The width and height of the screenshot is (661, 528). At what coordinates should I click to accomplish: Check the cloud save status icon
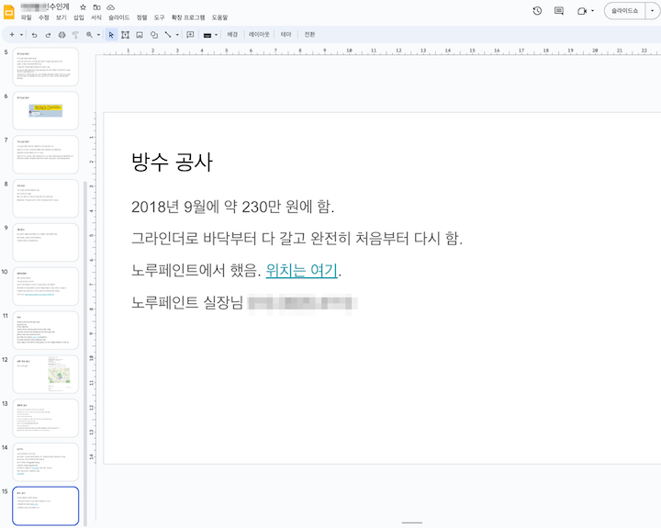[110, 7]
